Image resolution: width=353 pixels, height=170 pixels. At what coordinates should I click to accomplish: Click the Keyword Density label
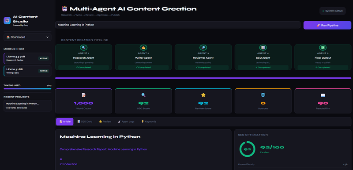click(x=246, y=165)
